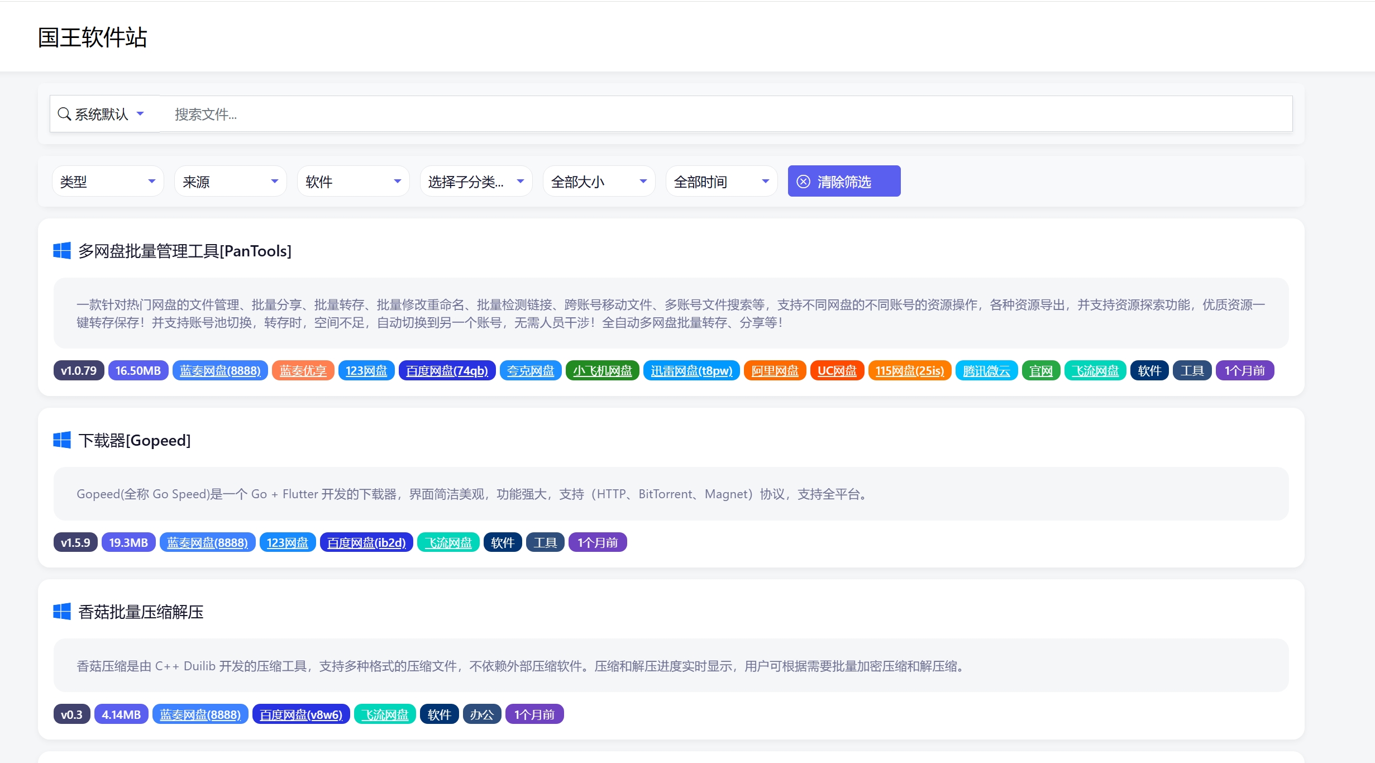Open 下载器[Gopeed] title
This screenshot has height=763, width=1375.
coord(135,440)
